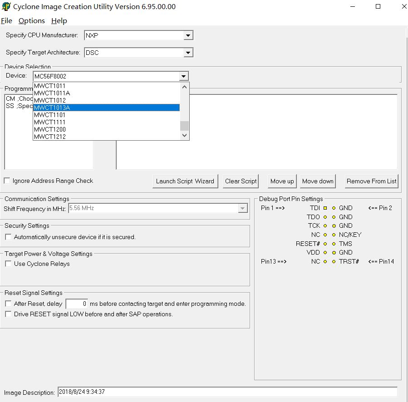Select MWCT1212 in device list
The image size is (408, 402).
106,137
